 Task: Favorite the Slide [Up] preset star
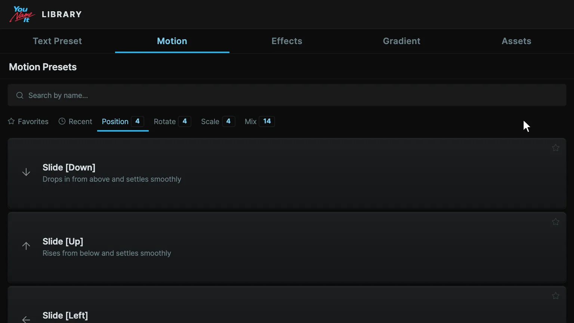[556, 222]
